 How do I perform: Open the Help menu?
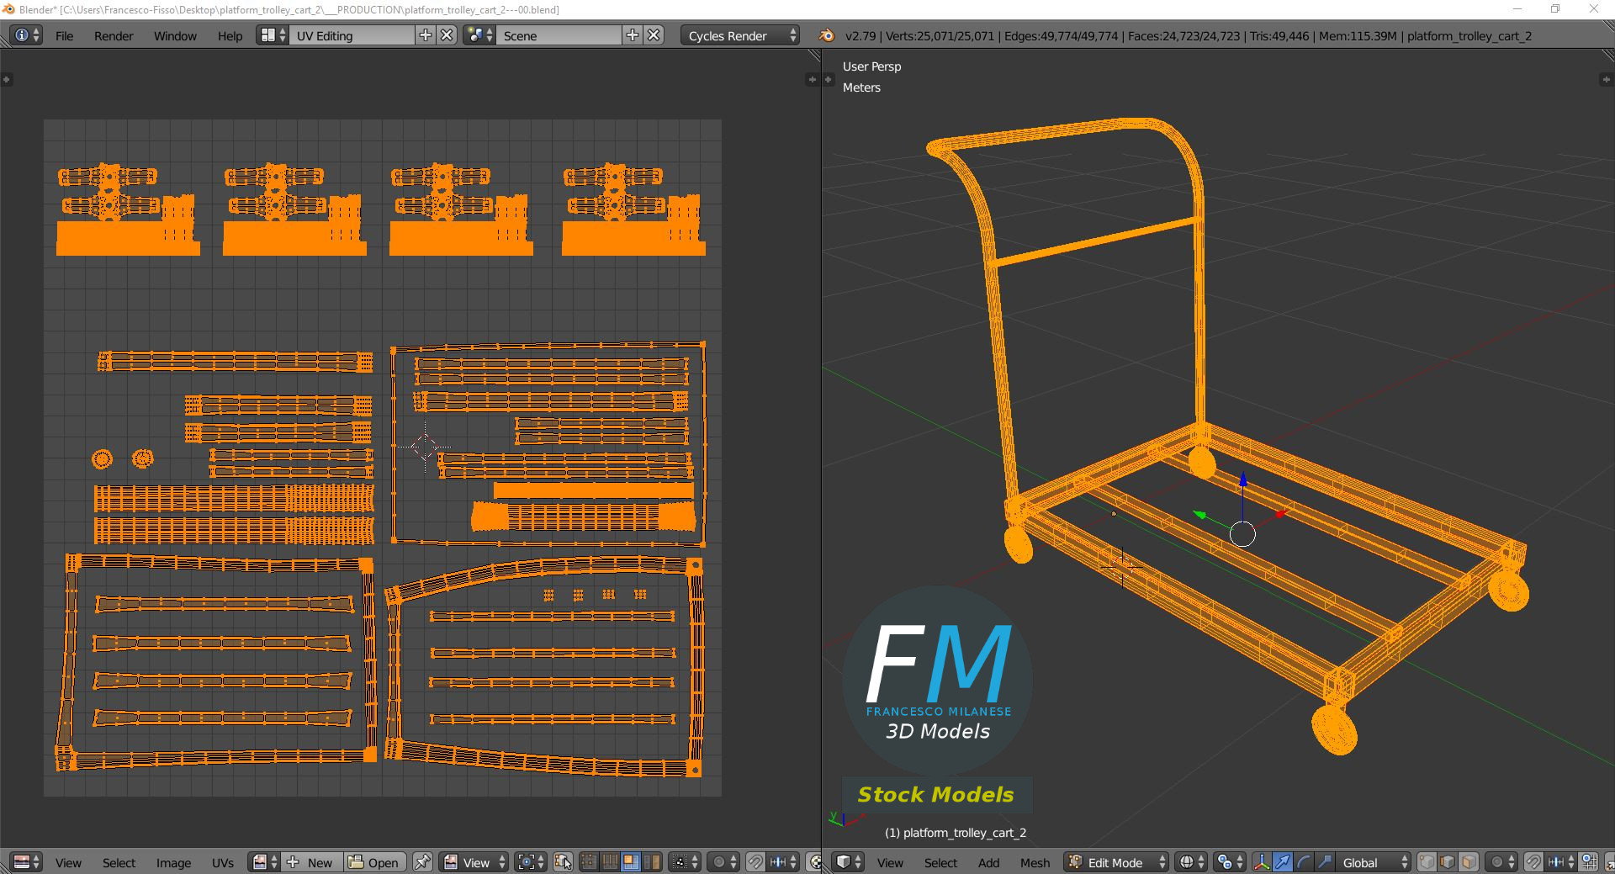(230, 36)
